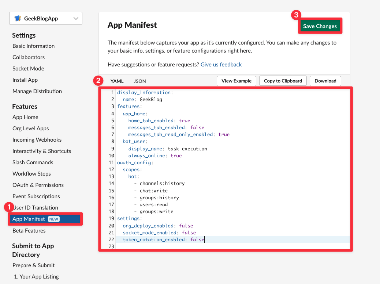Switch to the JSON tab

pyautogui.click(x=140, y=81)
